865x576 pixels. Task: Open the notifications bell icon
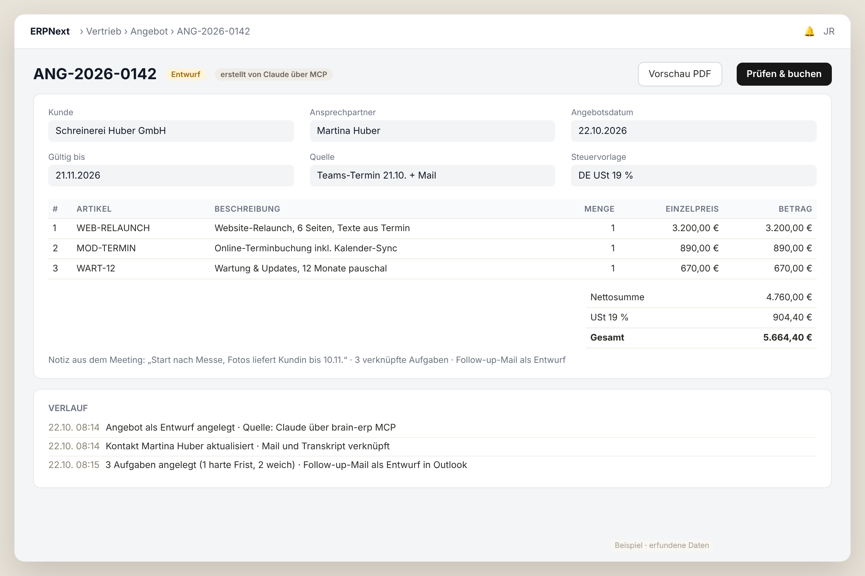[x=809, y=32]
